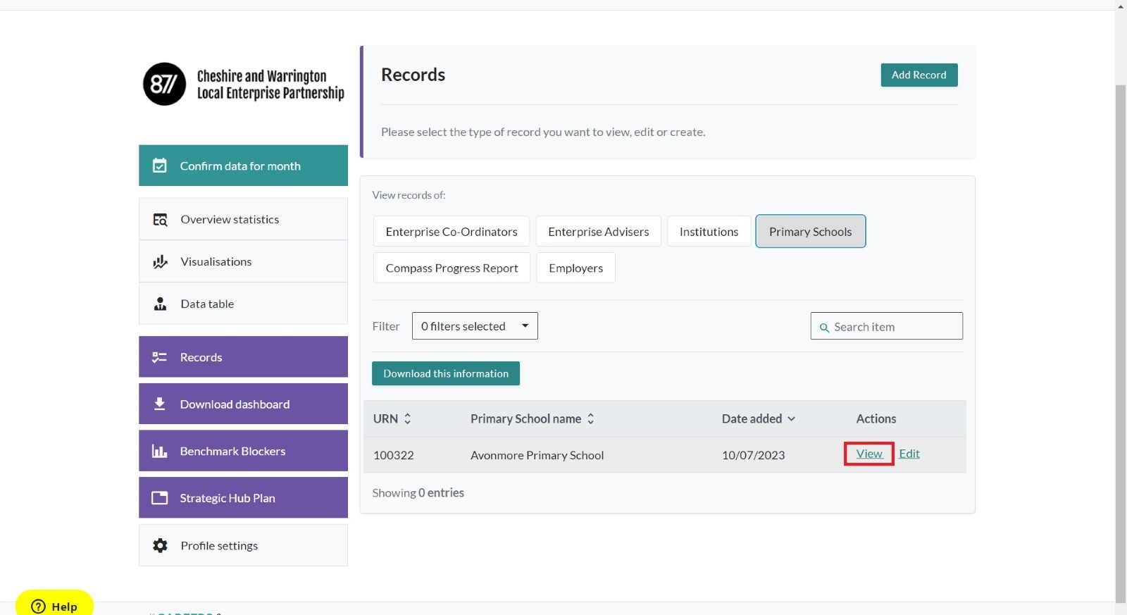Click the Visualisations chart icon
Image resolution: width=1127 pixels, height=615 pixels.
coord(161,262)
